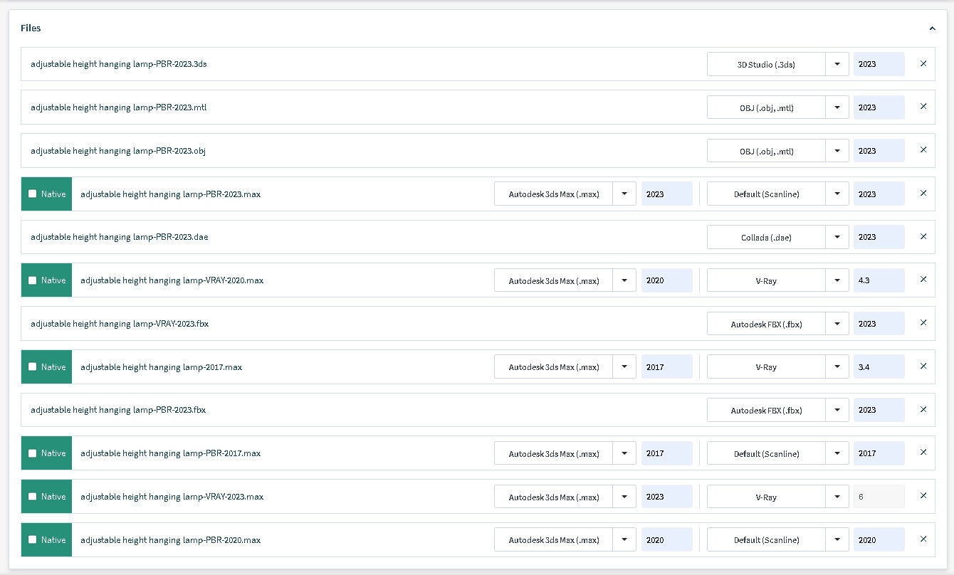
Task: Check Native for PBR-2023.max file
Action: click(x=33, y=194)
